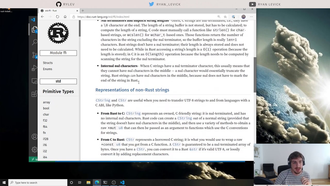The width and height of the screenshot is (330, 186).
Task: Open the &str link in CStr paragraph
Action: pos(193,149)
